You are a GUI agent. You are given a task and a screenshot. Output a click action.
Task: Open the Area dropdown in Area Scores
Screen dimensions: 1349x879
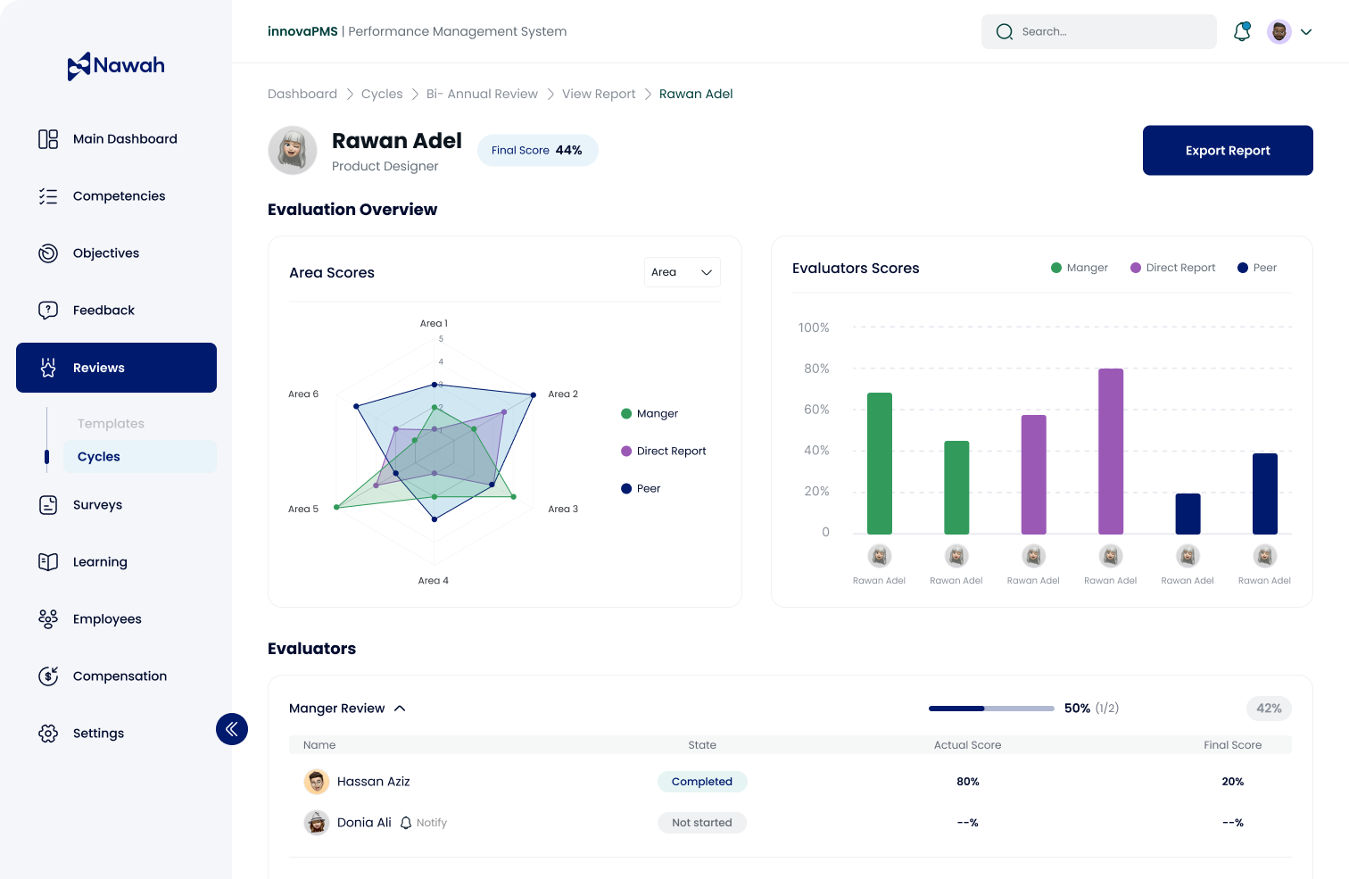pyautogui.click(x=682, y=272)
